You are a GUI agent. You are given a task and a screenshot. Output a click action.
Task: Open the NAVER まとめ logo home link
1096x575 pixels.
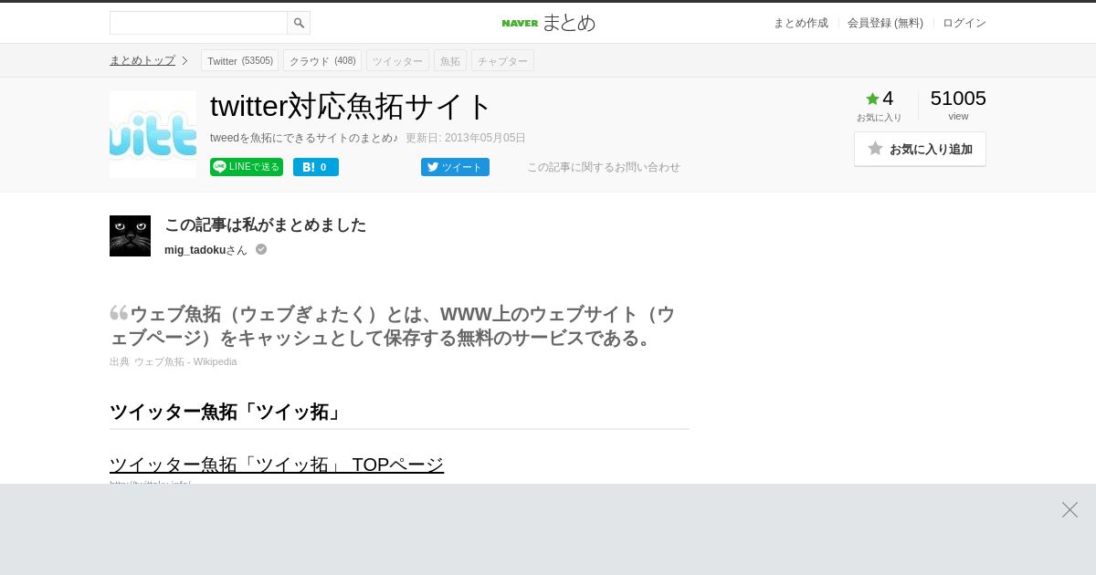coord(548,23)
